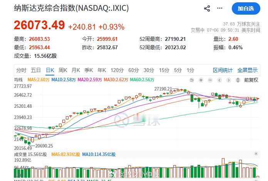The height and width of the screenshot is (181, 268).
Task: Click the change amount +240.81
Action: coord(82,27)
